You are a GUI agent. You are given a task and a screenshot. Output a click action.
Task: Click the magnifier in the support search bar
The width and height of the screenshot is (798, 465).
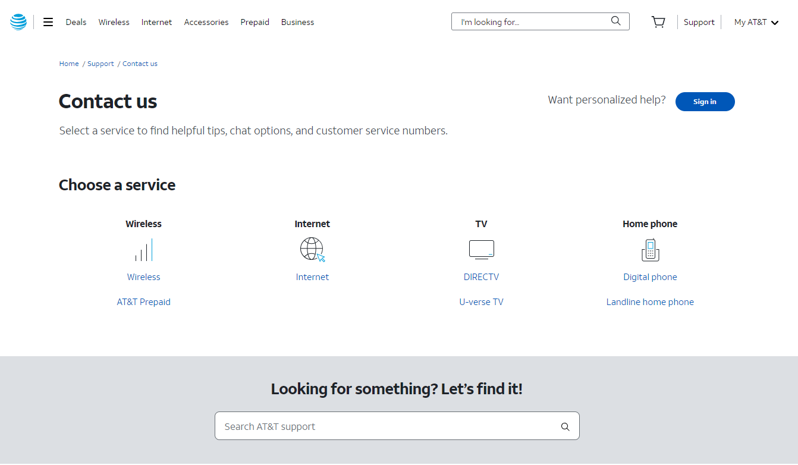564,426
